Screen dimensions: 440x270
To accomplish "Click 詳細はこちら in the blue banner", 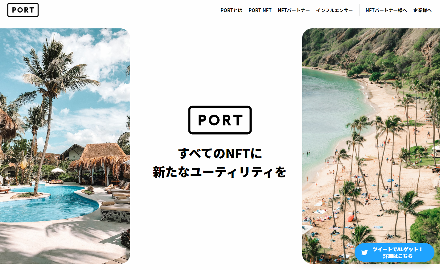I will 397,256.
